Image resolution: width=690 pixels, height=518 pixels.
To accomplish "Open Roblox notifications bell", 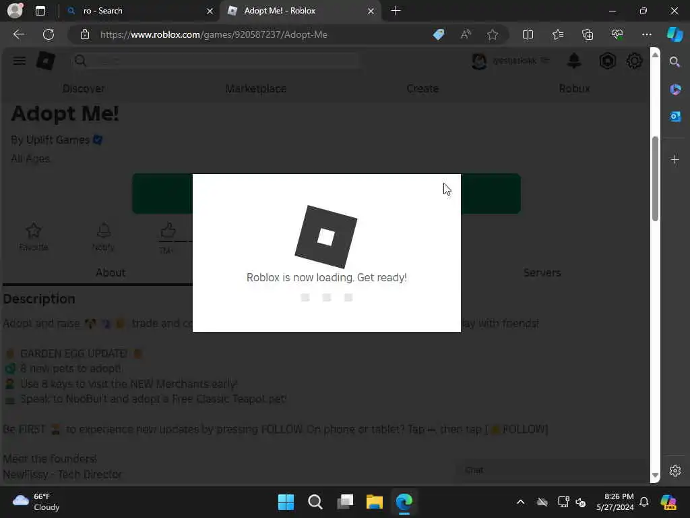I will (x=574, y=61).
